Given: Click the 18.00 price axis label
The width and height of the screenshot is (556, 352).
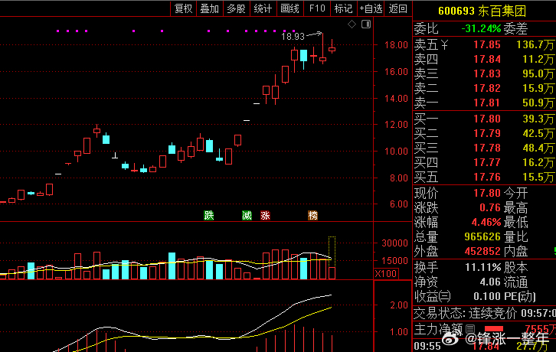Looking at the screenshot, I should 396,45.
